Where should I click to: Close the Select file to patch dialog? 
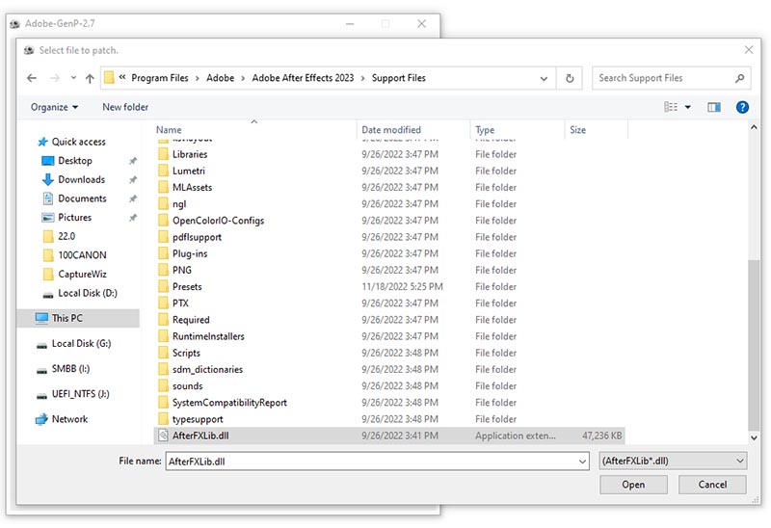tap(749, 50)
